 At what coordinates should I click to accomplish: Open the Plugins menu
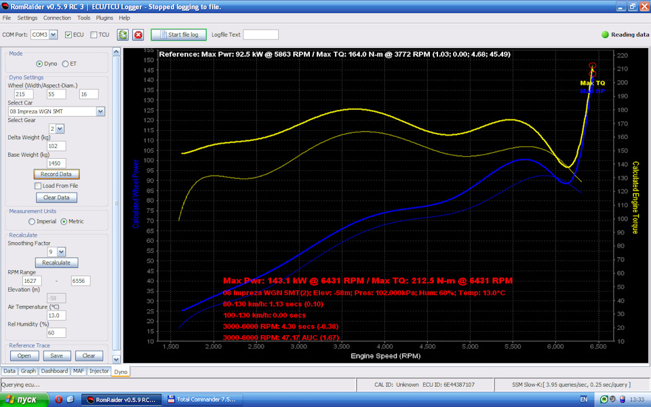[x=104, y=18]
